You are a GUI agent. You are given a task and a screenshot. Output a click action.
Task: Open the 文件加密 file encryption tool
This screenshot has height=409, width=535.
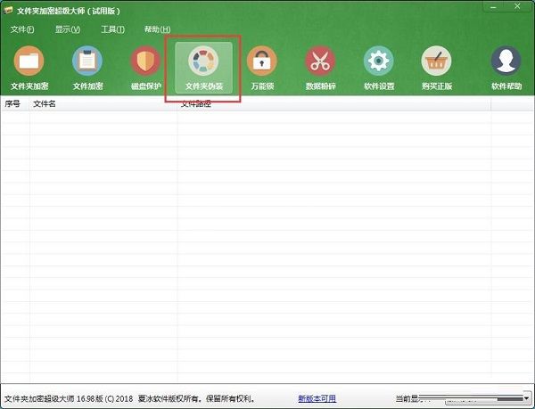87,68
